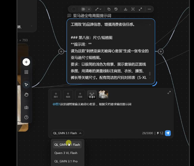Choose QL_GMN 3.1 Flash from model list
This screenshot has height=166, width=194.
coord(67,145)
